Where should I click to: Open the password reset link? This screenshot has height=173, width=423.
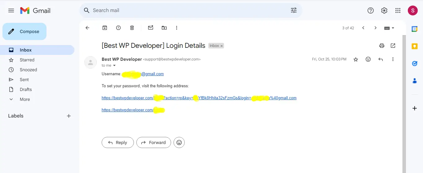point(199,98)
